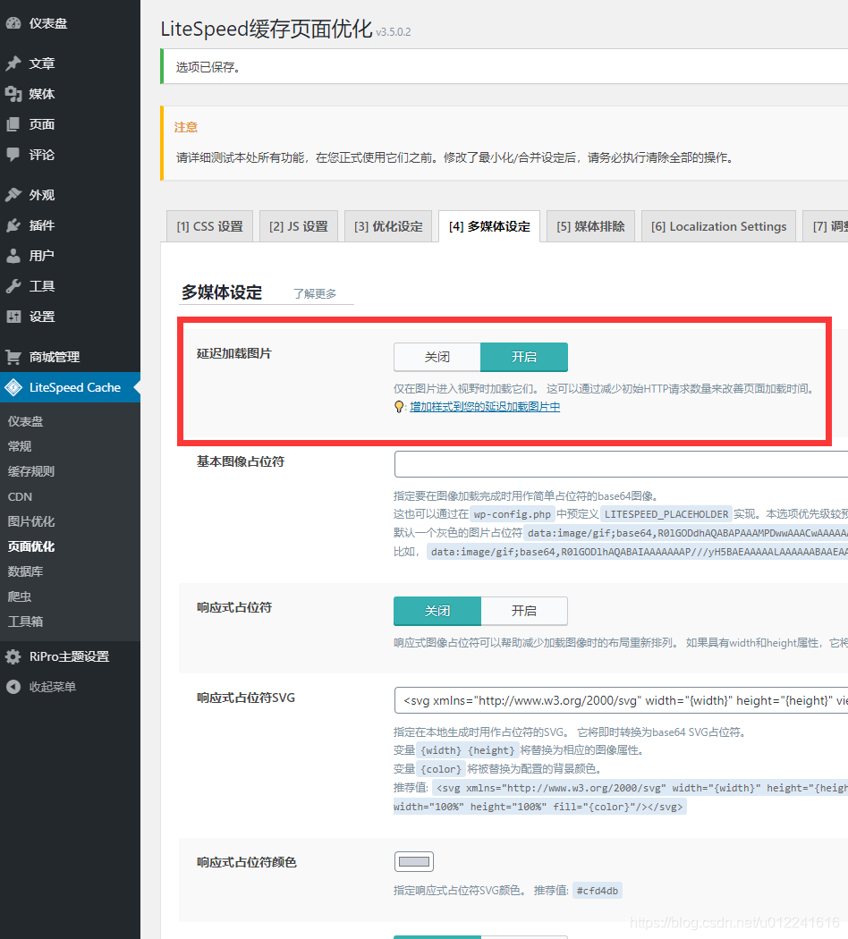Viewport: 848px width, 939px height.
Task: Click the 仪表盘 dashboard gauge icon
Action: point(13,23)
